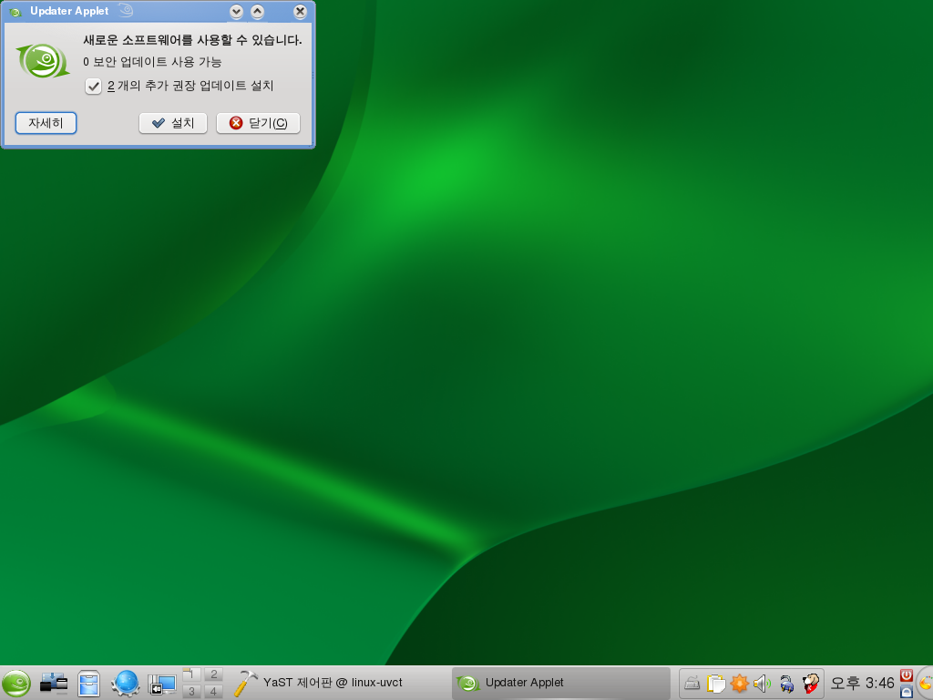Switch to virtual desktop 4
Screen dimensions: 933x700
pos(213,691)
